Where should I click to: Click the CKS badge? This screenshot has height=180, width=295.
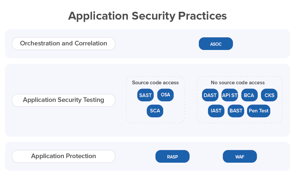click(269, 95)
